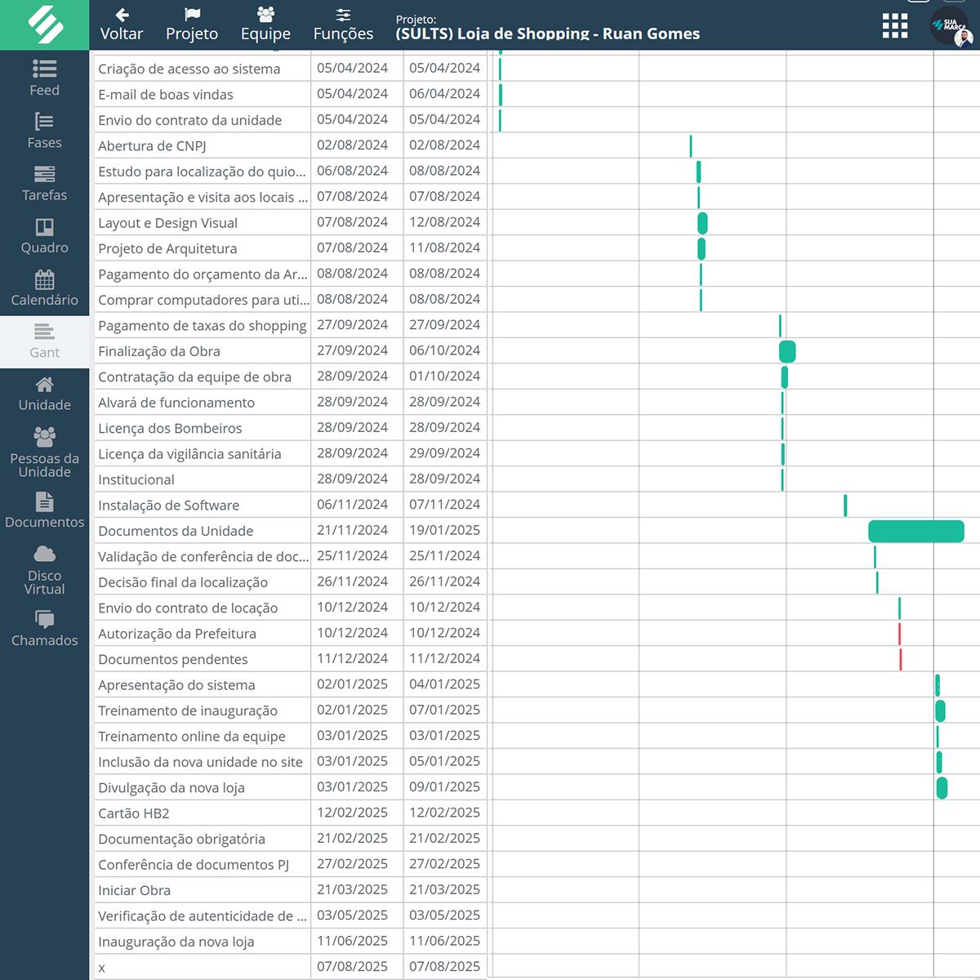
Task: Click the Voltar back arrow icon
Action: pyautogui.click(x=120, y=14)
